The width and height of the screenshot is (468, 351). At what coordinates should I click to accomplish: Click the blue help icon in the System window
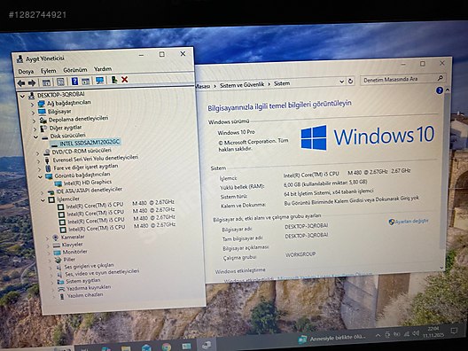[439, 90]
